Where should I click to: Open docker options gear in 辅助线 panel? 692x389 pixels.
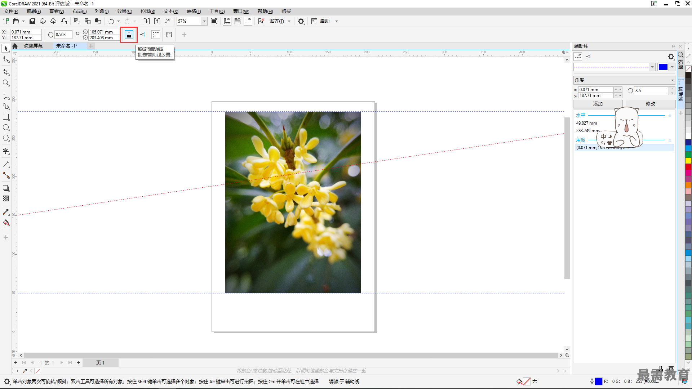point(671,57)
